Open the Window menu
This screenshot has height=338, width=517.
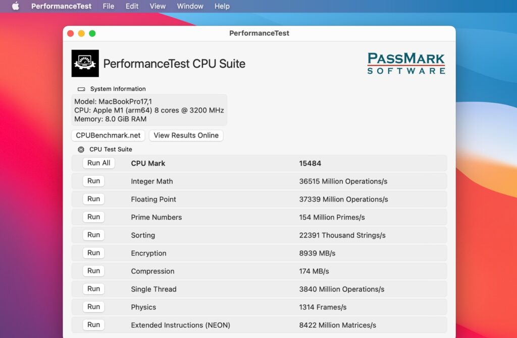(190, 6)
